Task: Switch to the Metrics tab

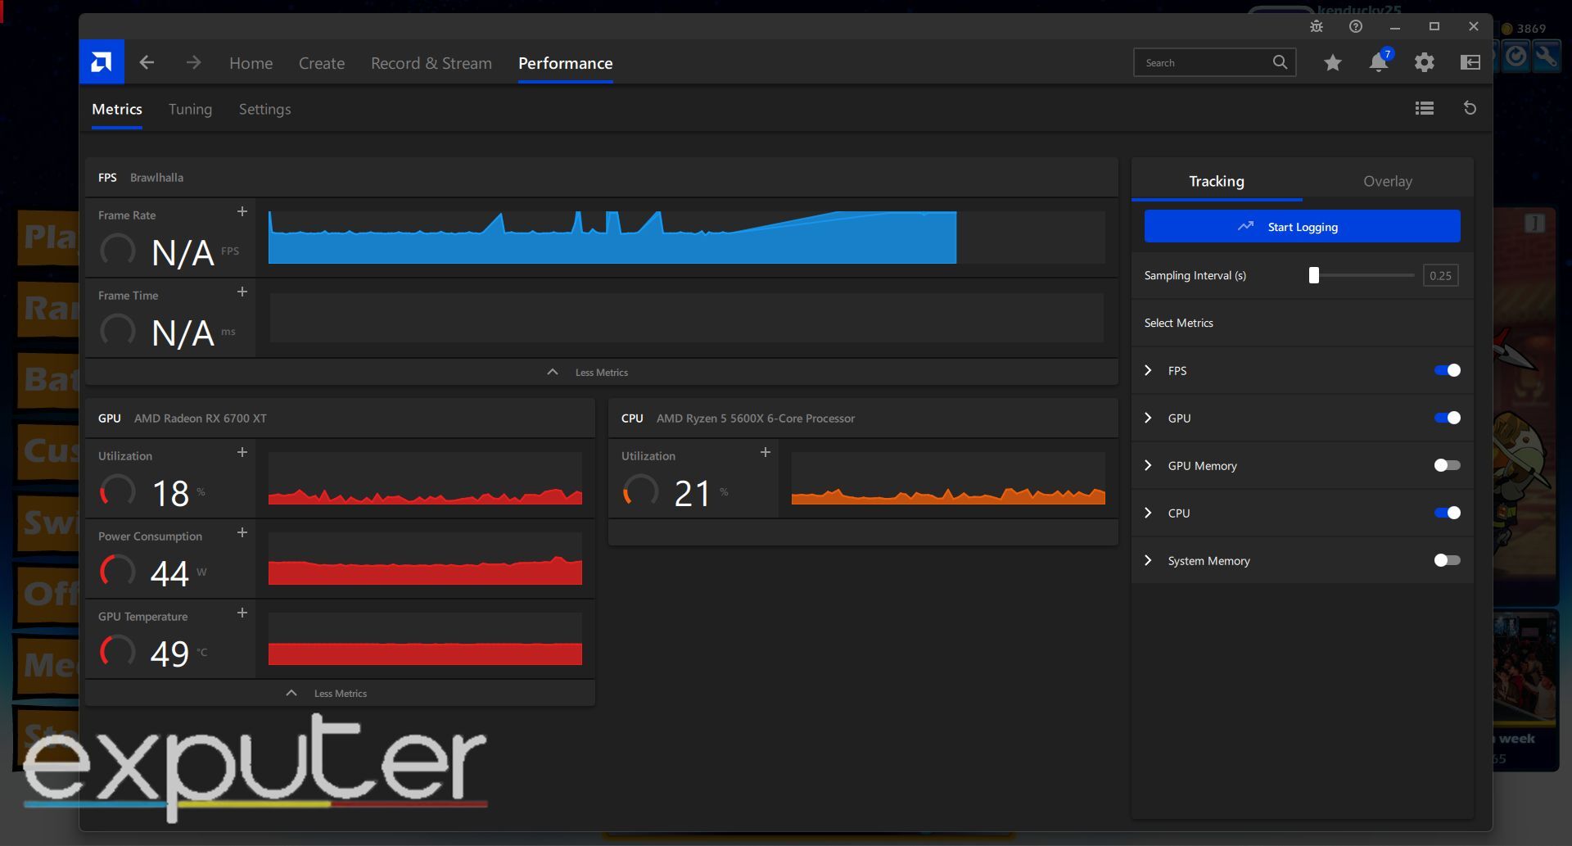Action: click(x=117, y=109)
